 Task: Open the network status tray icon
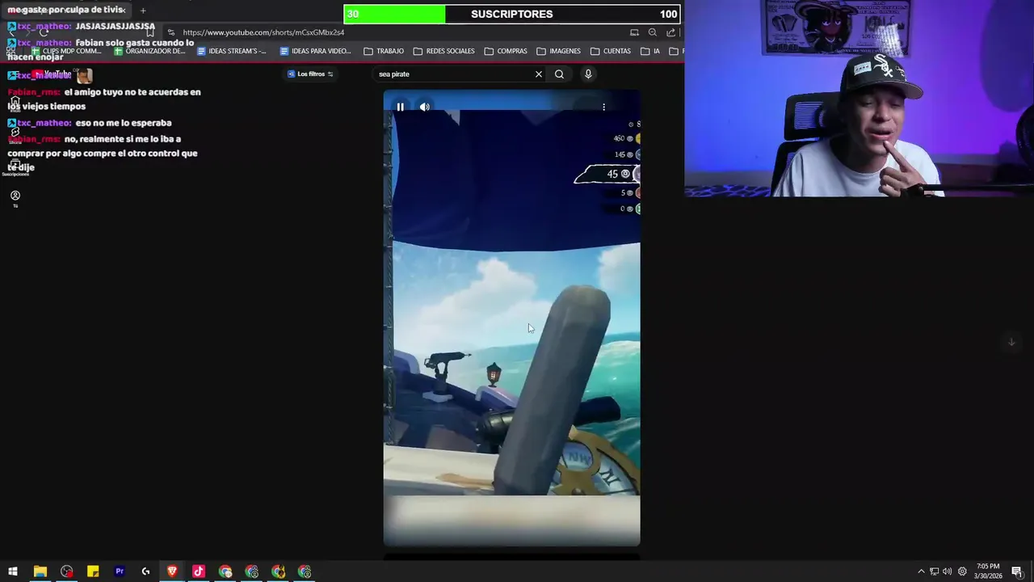934,571
